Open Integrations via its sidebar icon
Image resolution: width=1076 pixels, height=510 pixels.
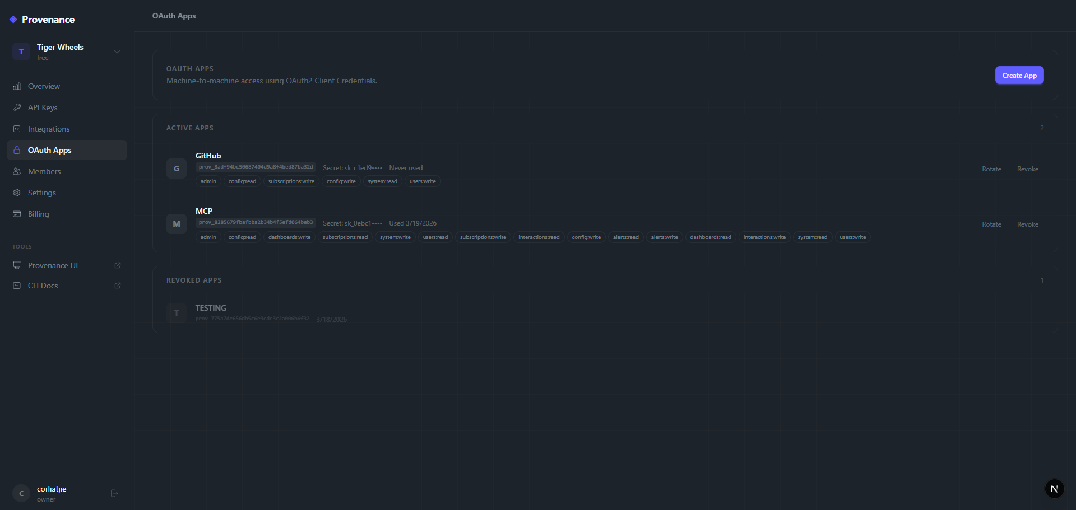tap(17, 129)
